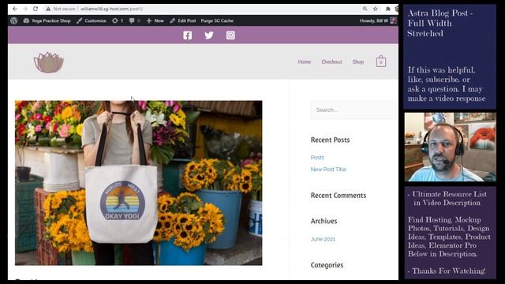505x284 pixels.
Task: Click the updates counter in admin bar
Action: 118,21
